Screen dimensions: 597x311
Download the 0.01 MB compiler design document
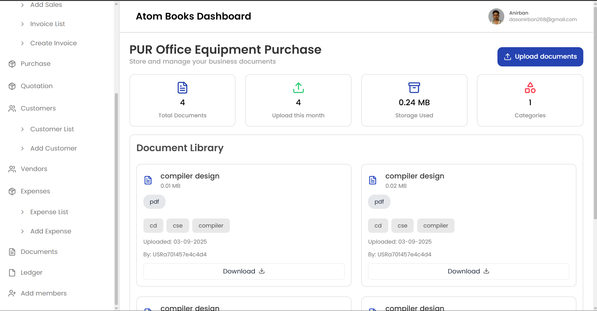click(244, 271)
